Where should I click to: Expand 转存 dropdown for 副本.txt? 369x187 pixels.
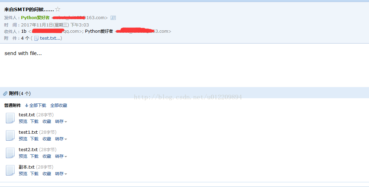[x=61, y=174]
